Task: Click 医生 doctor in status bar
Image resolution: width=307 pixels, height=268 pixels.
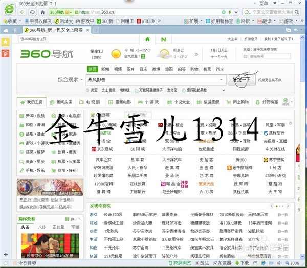Action: tap(202, 263)
